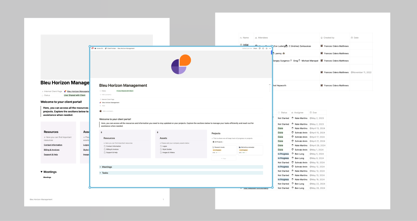Image resolution: width=417 pixels, height=221 pixels.
Task: Click the Bleu Horizon logo page icon
Action: pyautogui.click(x=181, y=64)
